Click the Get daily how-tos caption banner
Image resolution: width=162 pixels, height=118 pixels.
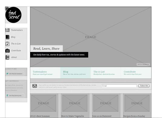pyautogui.click(x=59, y=55)
